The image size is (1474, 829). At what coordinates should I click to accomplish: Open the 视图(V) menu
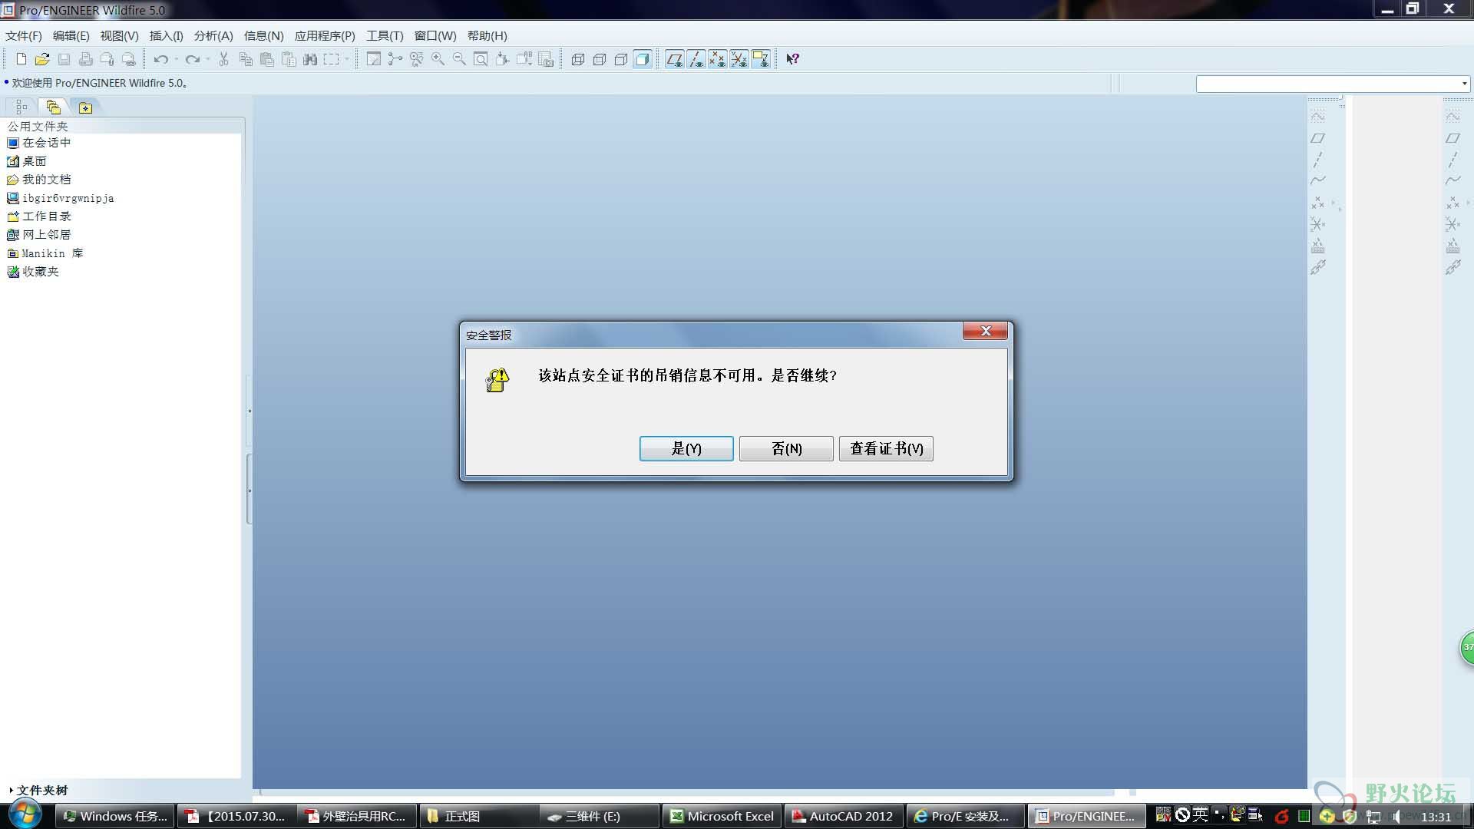point(119,35)
